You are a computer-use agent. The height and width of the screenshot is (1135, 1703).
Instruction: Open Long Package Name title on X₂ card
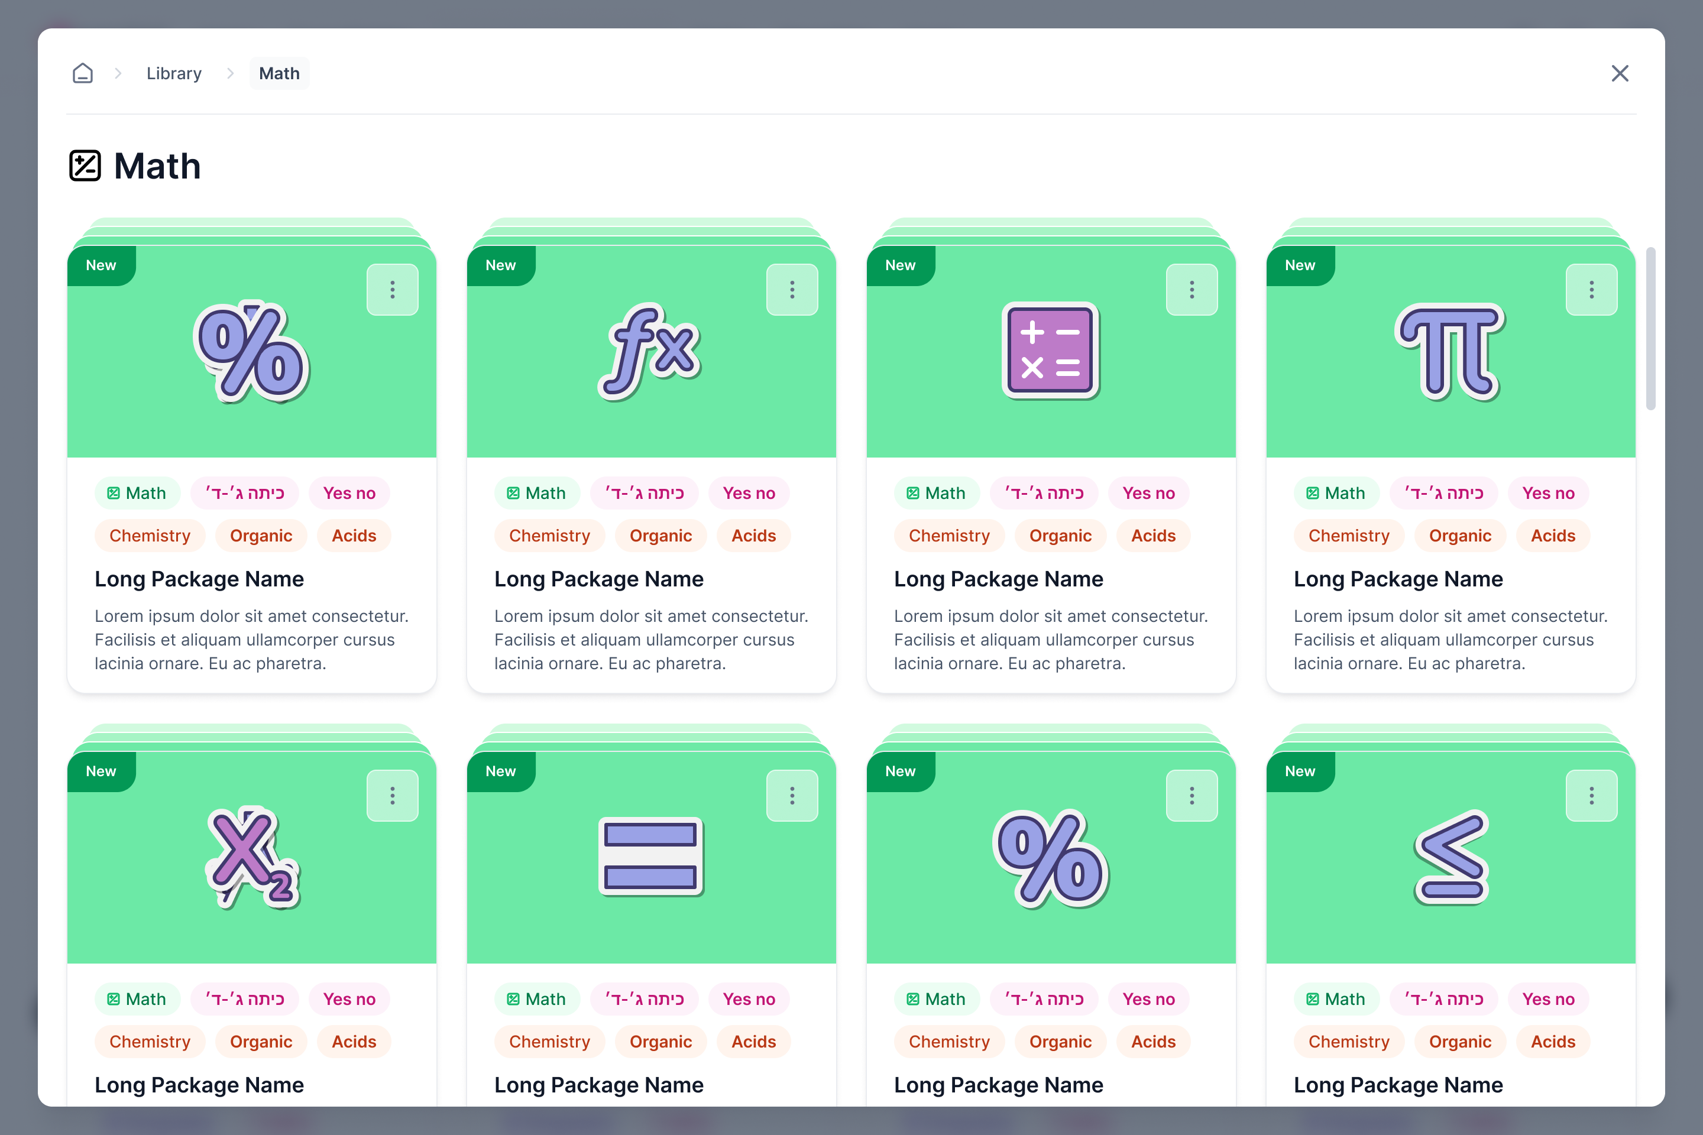[199, 1085]
